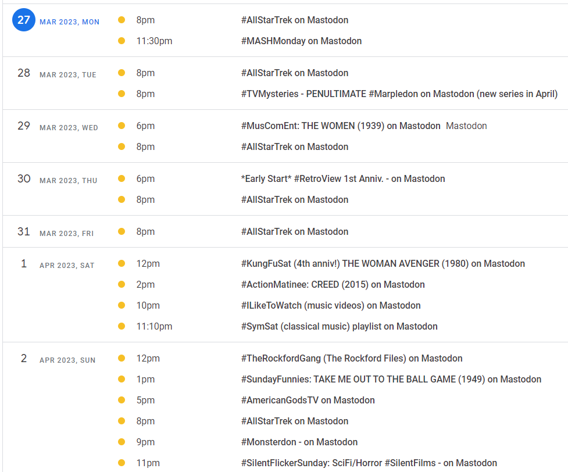
Task: Click the 11:30pm time on Monday
Action: point(154,41)
